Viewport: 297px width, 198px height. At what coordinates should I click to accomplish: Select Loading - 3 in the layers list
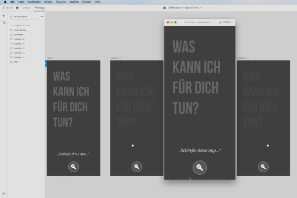[x=19, y=48]
